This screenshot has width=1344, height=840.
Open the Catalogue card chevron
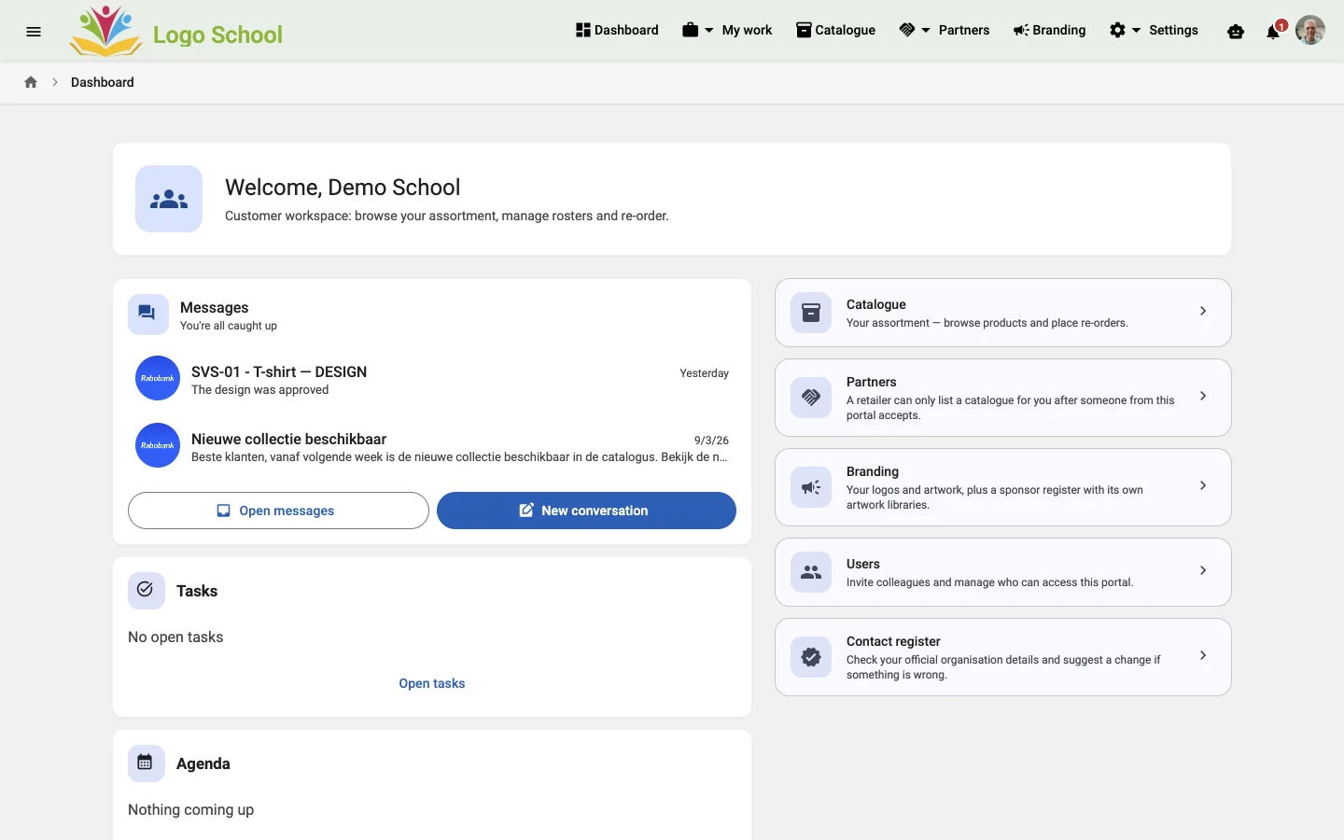point(1203,311)
